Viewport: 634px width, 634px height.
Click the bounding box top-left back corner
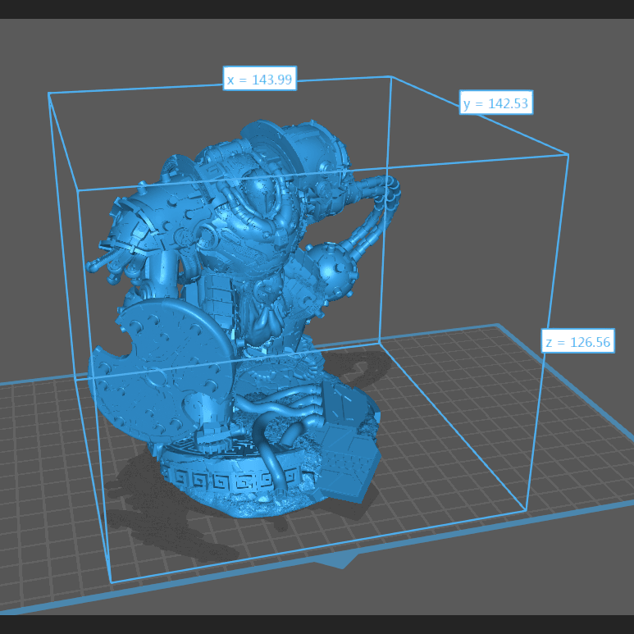(49, 94)
